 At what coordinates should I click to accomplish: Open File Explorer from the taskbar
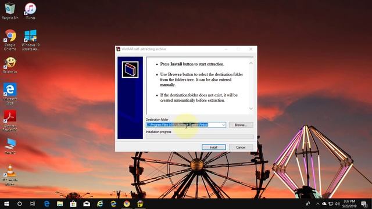(x=60, y=204)
